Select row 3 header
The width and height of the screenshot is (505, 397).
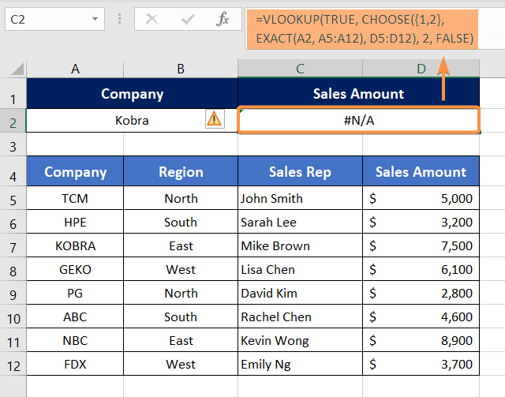[13, 144]
